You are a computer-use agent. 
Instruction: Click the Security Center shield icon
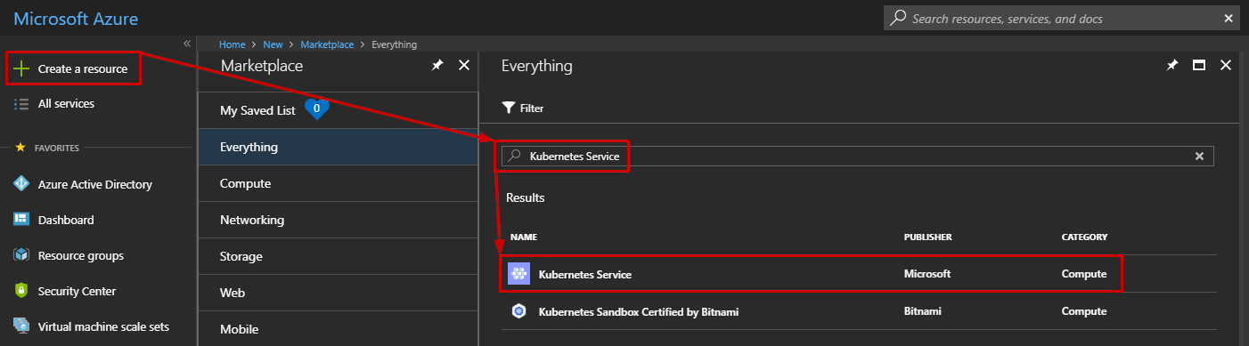point(22,291)
